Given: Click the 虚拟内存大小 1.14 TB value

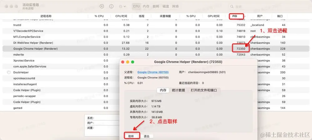Looking at the screenshot, I should [156, 106].
